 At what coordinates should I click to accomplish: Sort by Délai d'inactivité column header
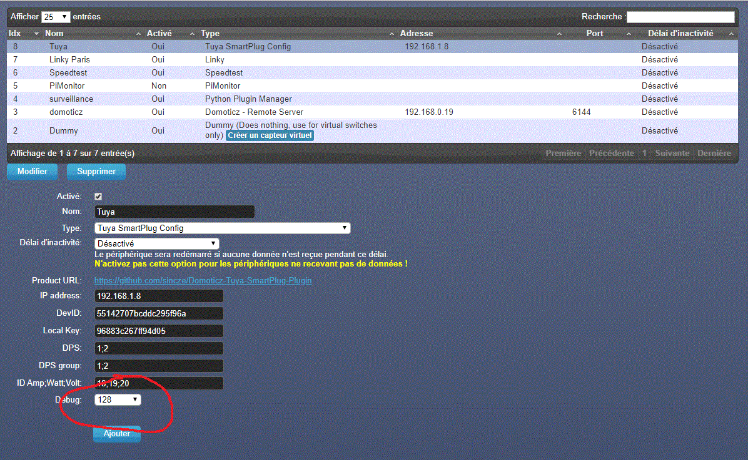[686, 33]
